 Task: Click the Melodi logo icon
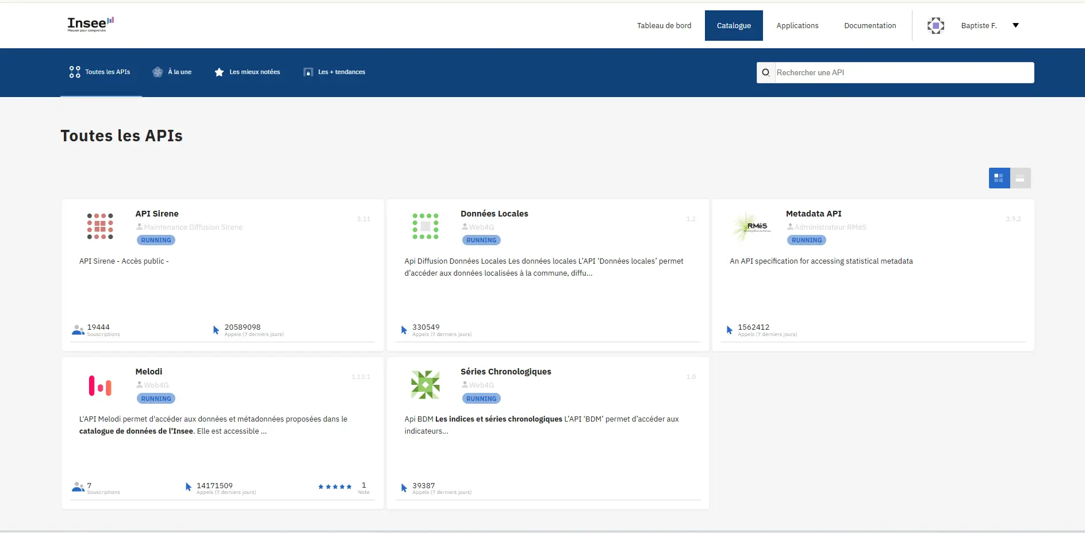click(x=100, y=386)
